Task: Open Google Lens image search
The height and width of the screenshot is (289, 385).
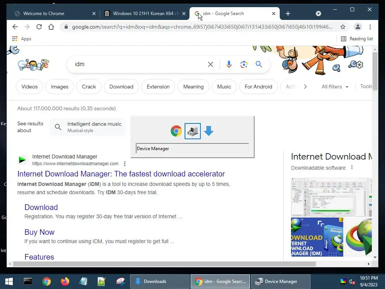Action: click(244, 64)
